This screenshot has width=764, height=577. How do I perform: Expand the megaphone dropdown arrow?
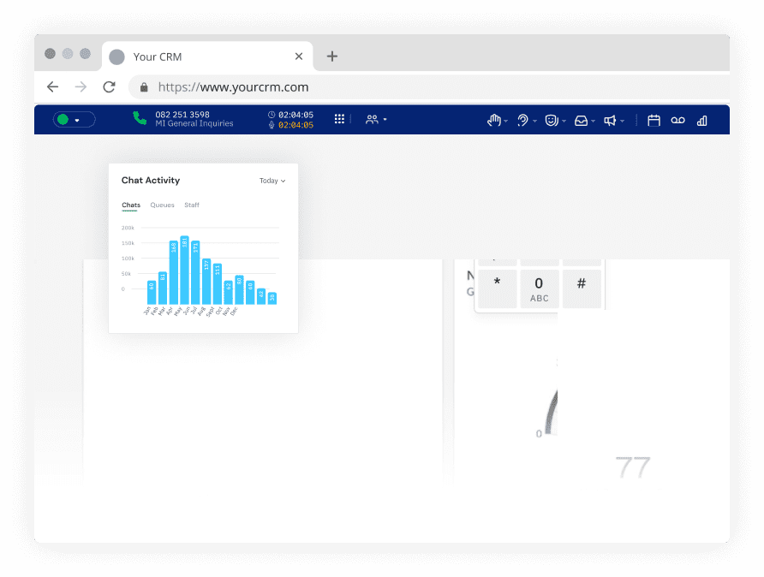[x=622, y=121]
